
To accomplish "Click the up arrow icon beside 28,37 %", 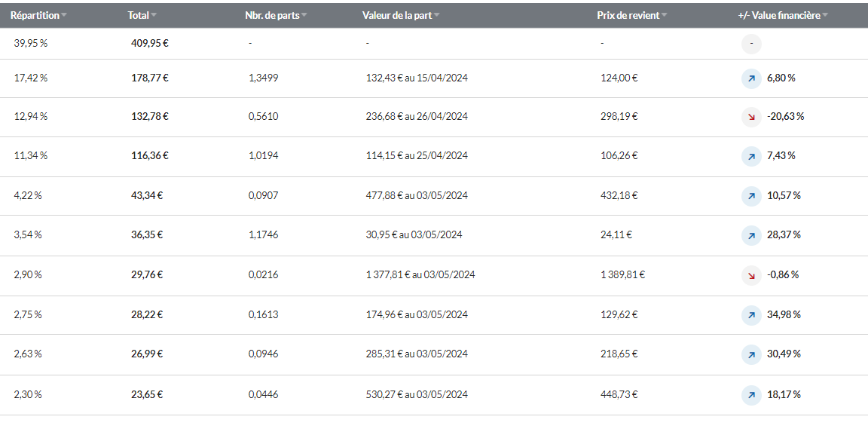I will pyautogui.click(x=751, y=235).
